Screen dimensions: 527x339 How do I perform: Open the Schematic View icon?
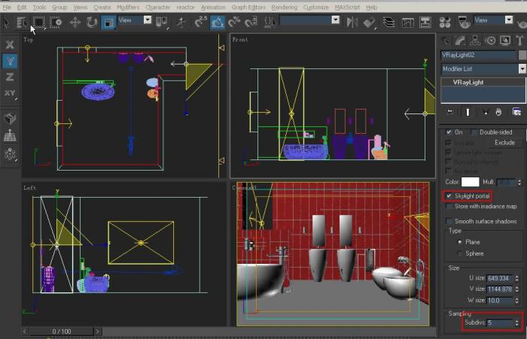(425, 23)
